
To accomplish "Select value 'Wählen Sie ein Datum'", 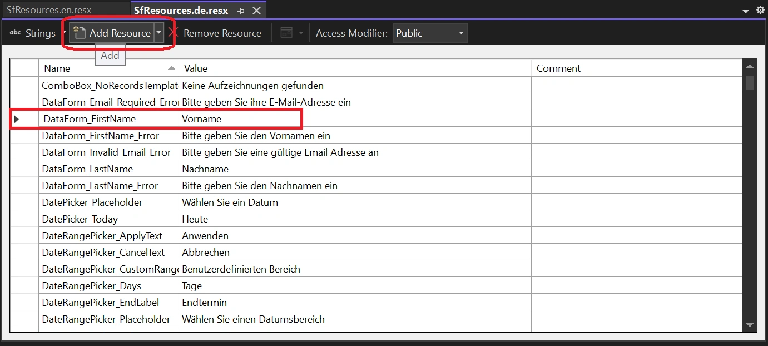I will tap(355, 202).
